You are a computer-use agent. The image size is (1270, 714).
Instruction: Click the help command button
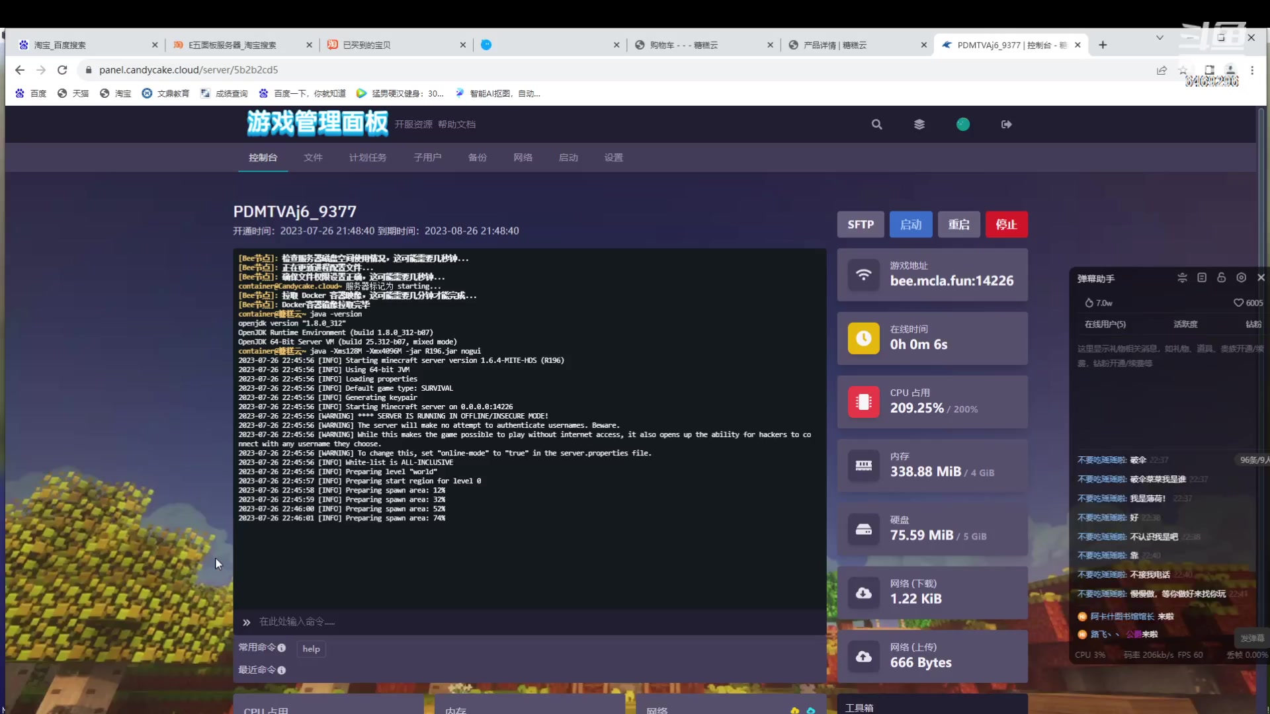pyautogui.click(x=311, y=649)
